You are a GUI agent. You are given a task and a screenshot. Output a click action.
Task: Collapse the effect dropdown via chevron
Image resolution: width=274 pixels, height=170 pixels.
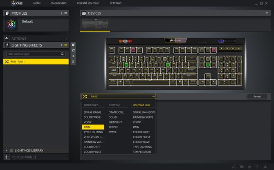click(153, 96)
